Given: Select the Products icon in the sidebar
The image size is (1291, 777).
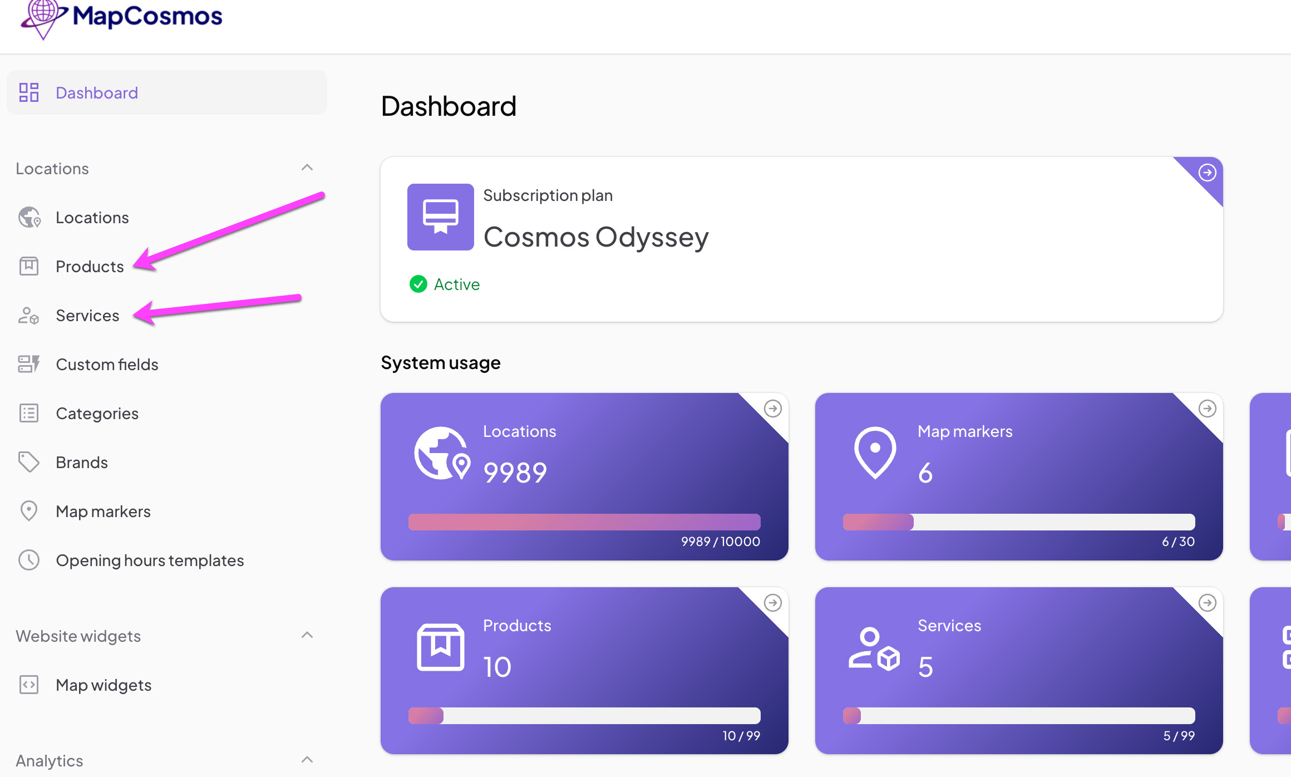Looking at the screenshot, I should 29,266.
